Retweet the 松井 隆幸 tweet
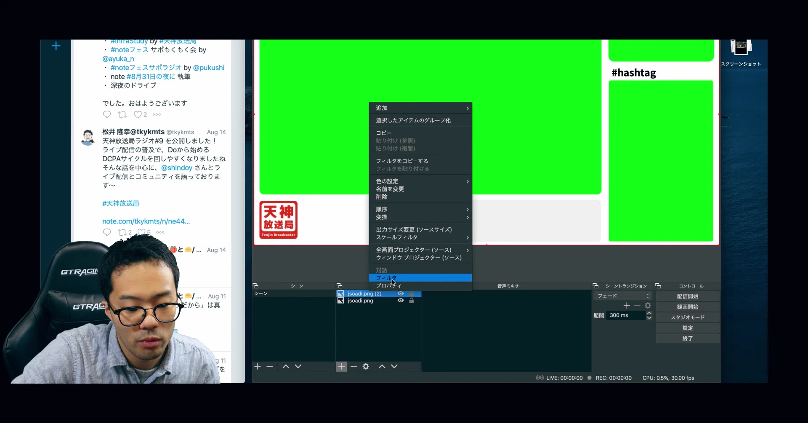The height and width of the screenshot is (423, 808). pyautogui.click(x=122, y=232)
